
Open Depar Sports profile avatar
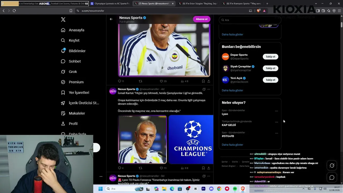[x=225, y=57]
